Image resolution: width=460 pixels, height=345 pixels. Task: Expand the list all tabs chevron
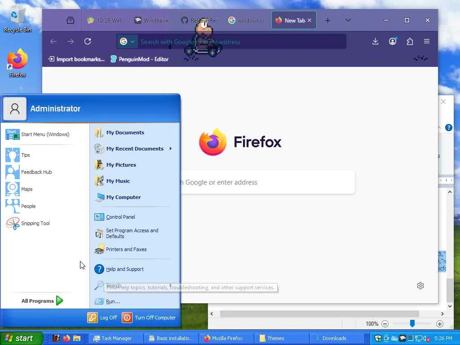click(x=348, y=20)
